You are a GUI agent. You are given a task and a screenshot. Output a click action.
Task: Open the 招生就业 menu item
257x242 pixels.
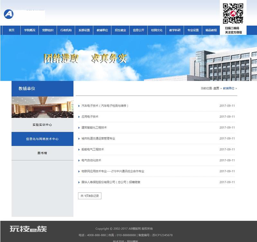pyautogui.click(x=120, y=30)
